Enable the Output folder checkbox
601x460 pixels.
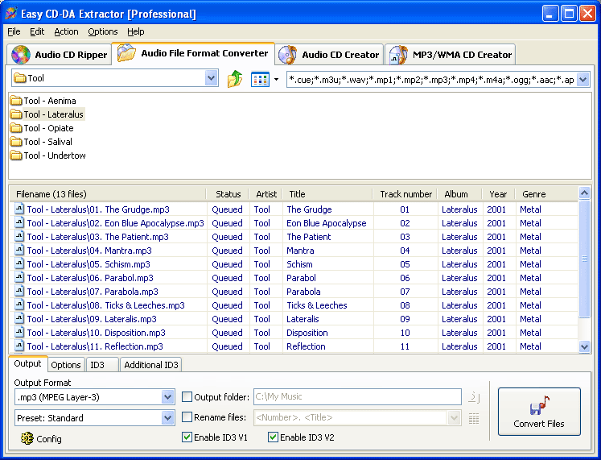(x=187, y=396)
